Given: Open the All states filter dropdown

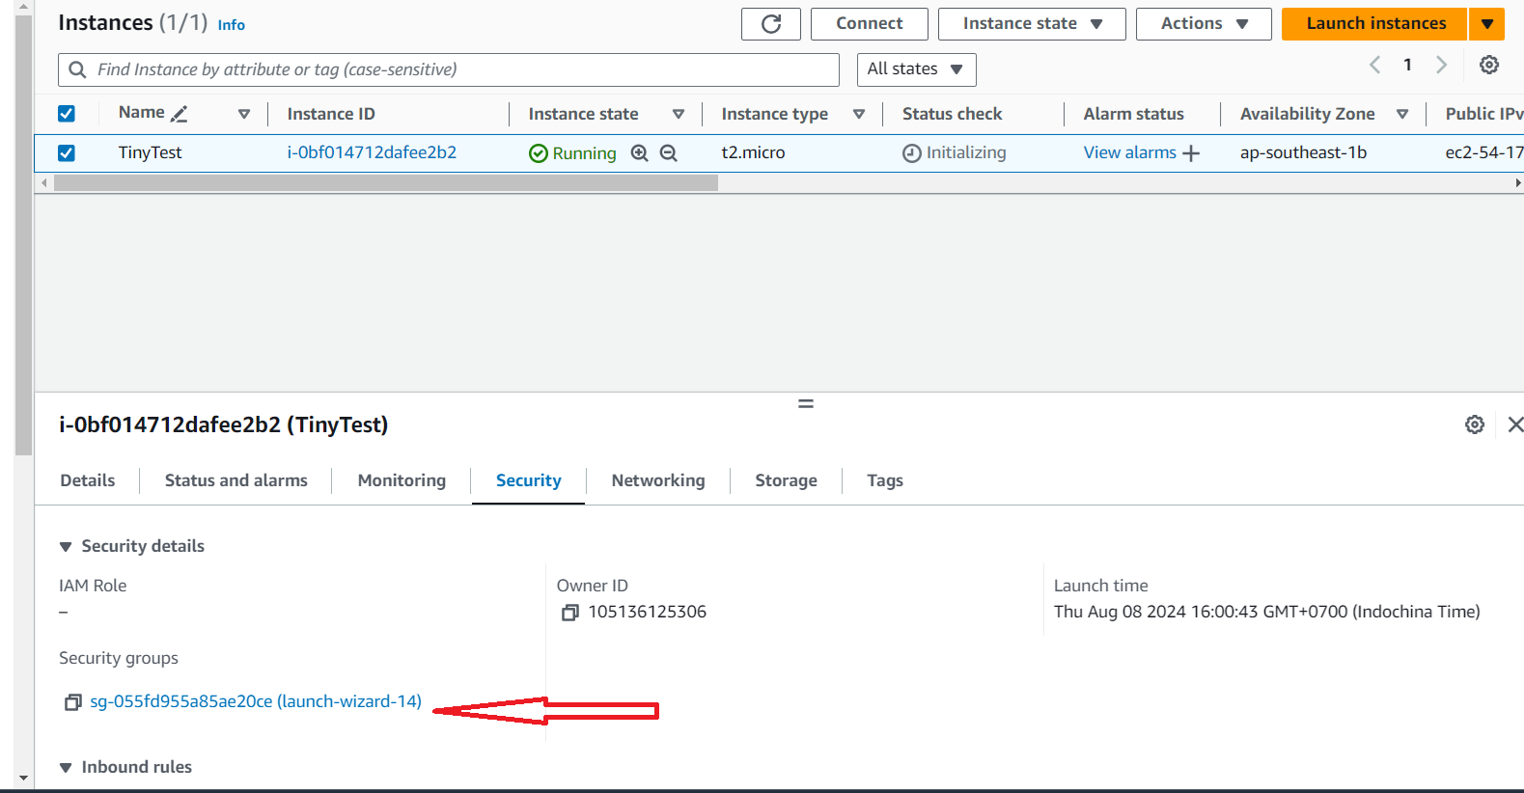Looking at the screenshot, I should click(915, 69).
